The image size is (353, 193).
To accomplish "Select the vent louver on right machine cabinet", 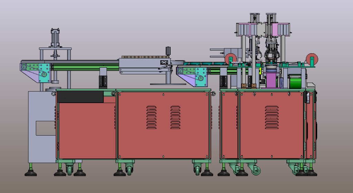I will click(x=272, y=117).
